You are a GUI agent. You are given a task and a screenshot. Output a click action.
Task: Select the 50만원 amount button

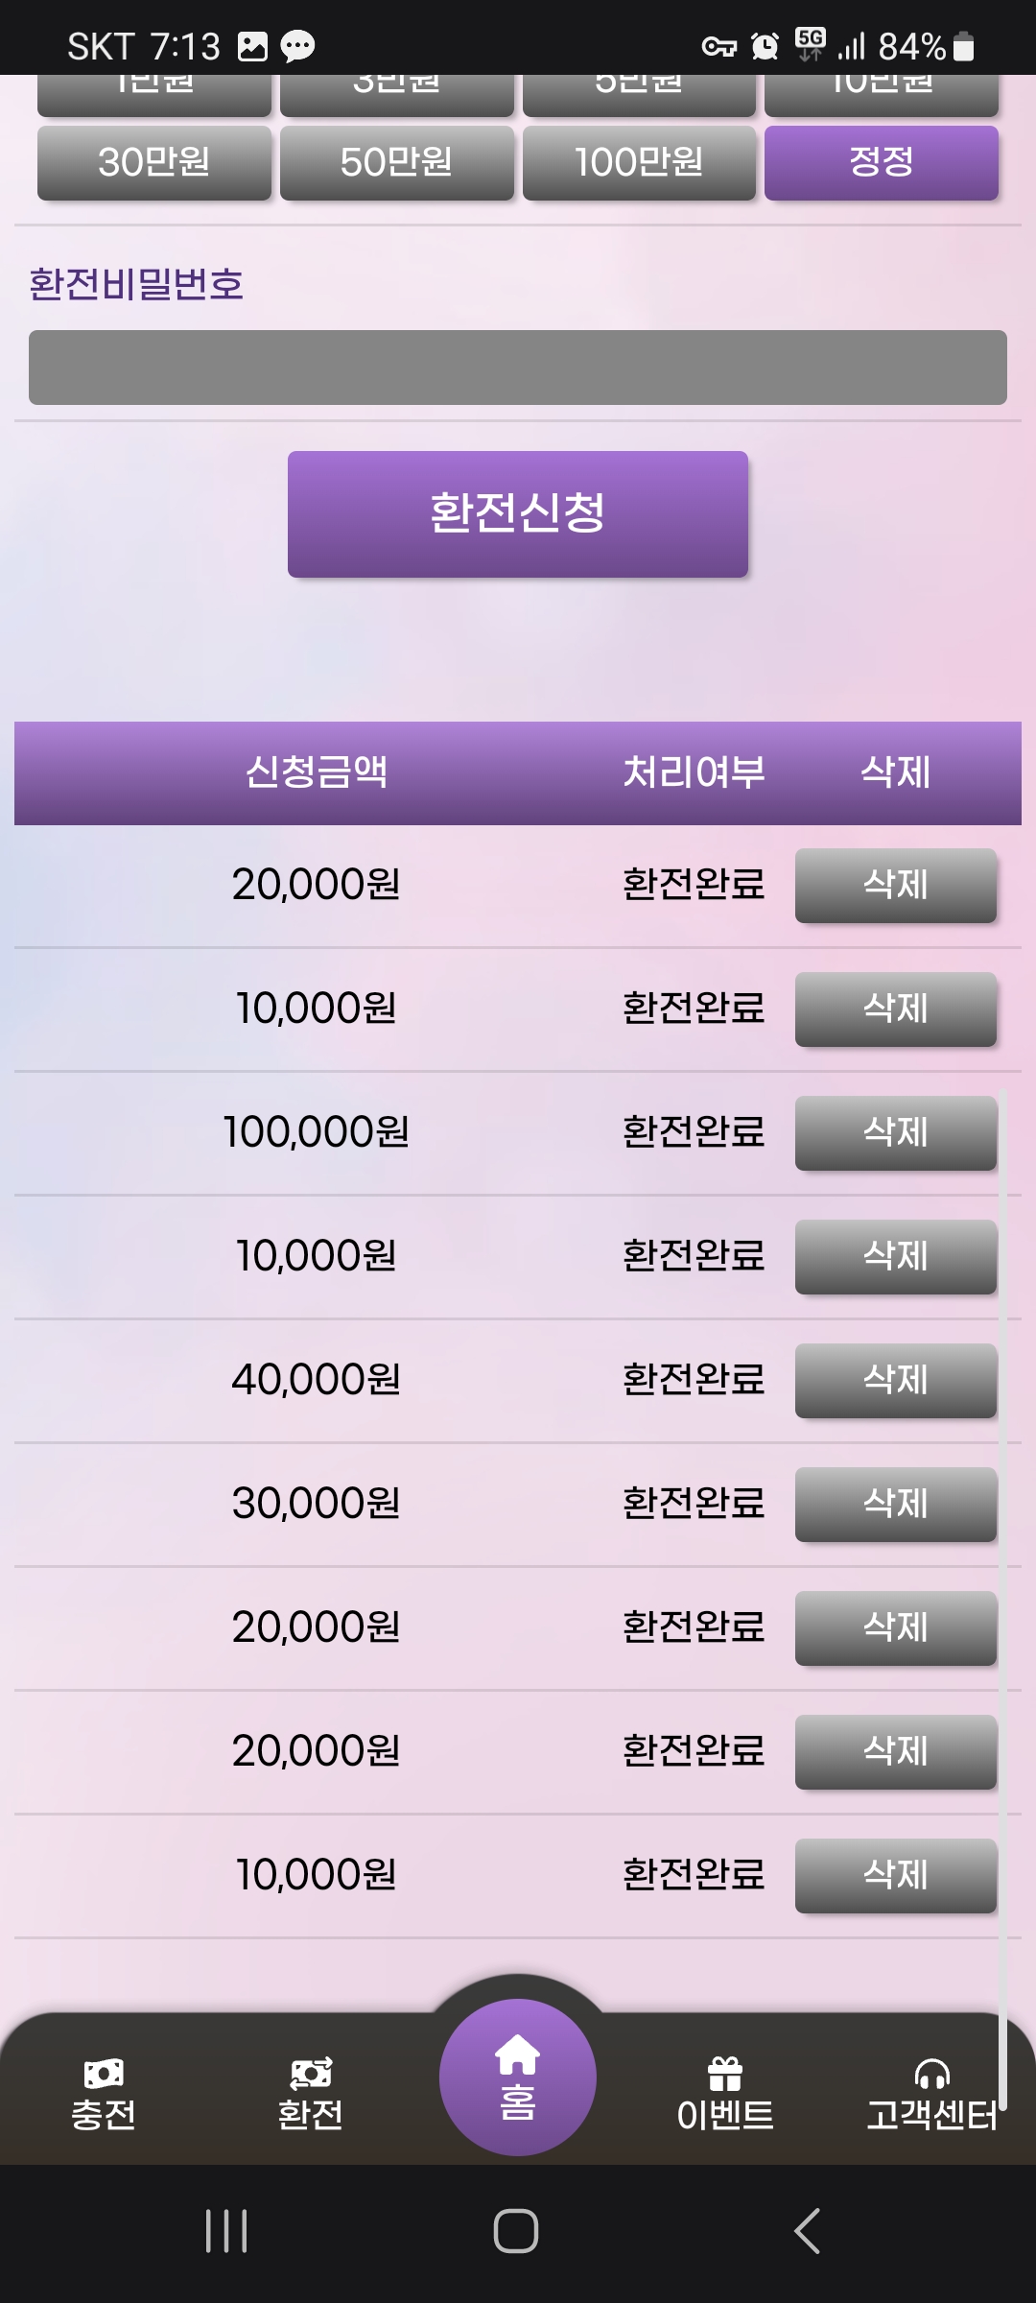(396, 162)
